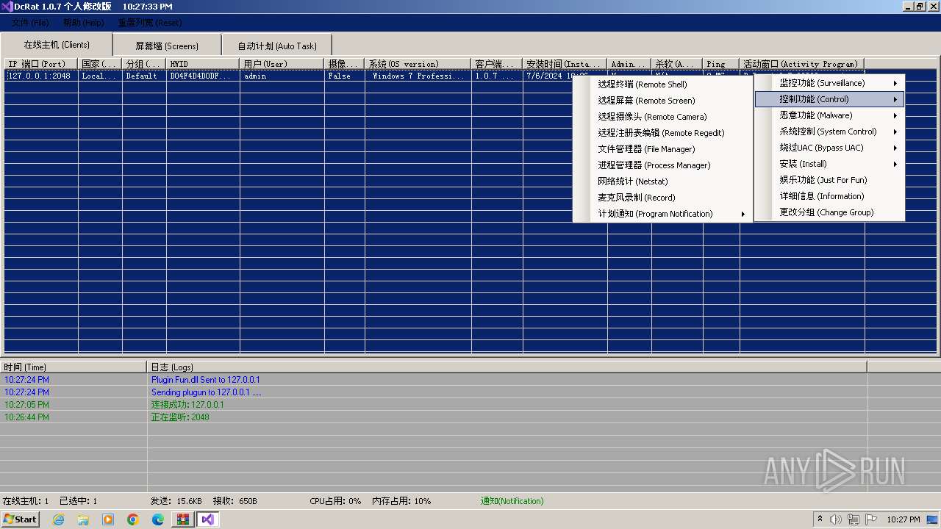The height and width of the screenshot is (529, 941).
Task: Sort by 系统 (OS version) column header
Action: point(418,64)
